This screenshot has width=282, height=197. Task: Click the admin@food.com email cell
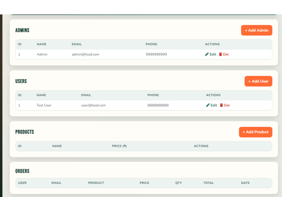pos(85,54)
